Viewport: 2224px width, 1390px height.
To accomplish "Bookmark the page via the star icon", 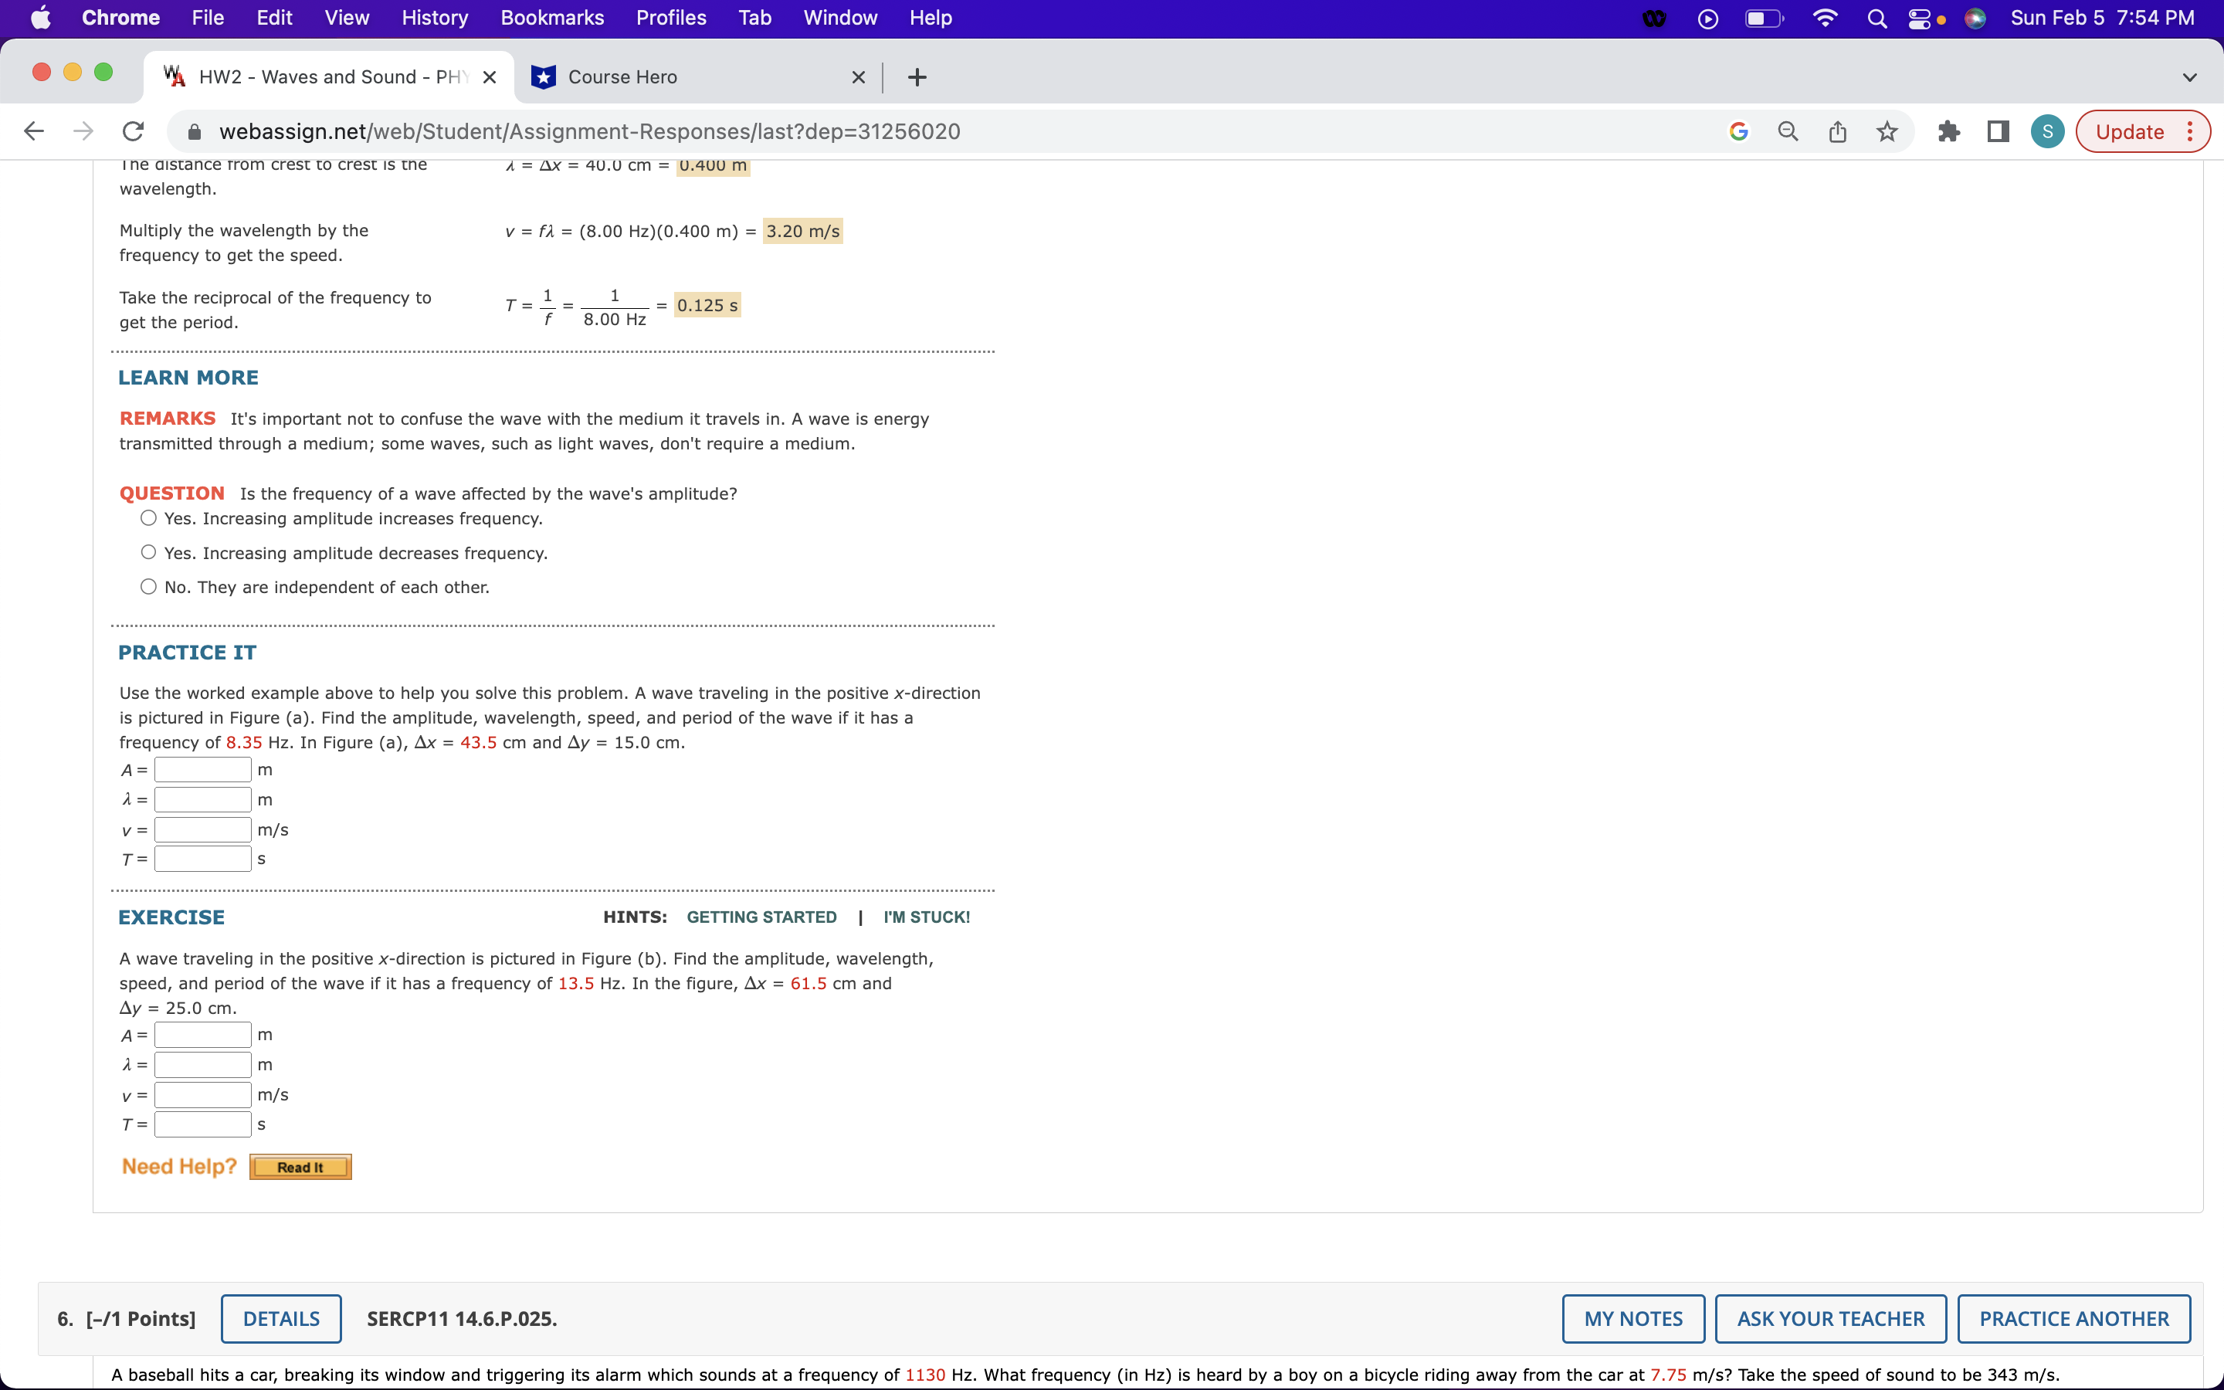I will (x=1887, y=131).
